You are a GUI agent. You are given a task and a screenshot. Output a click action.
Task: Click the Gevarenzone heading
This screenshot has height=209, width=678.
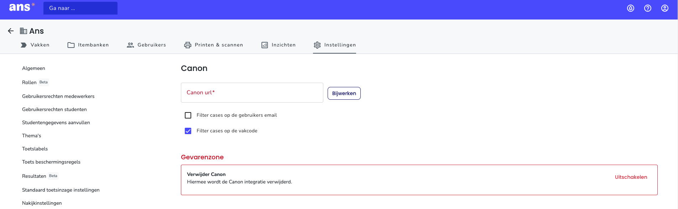click(202, 157)
